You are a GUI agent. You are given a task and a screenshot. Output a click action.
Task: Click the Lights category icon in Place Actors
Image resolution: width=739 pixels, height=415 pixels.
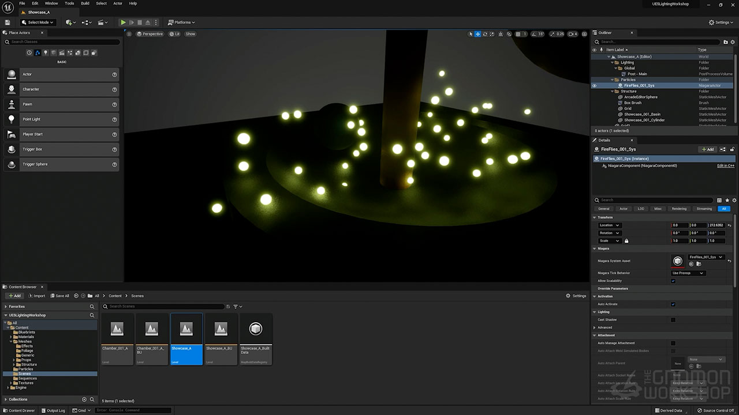coord(46,53)
